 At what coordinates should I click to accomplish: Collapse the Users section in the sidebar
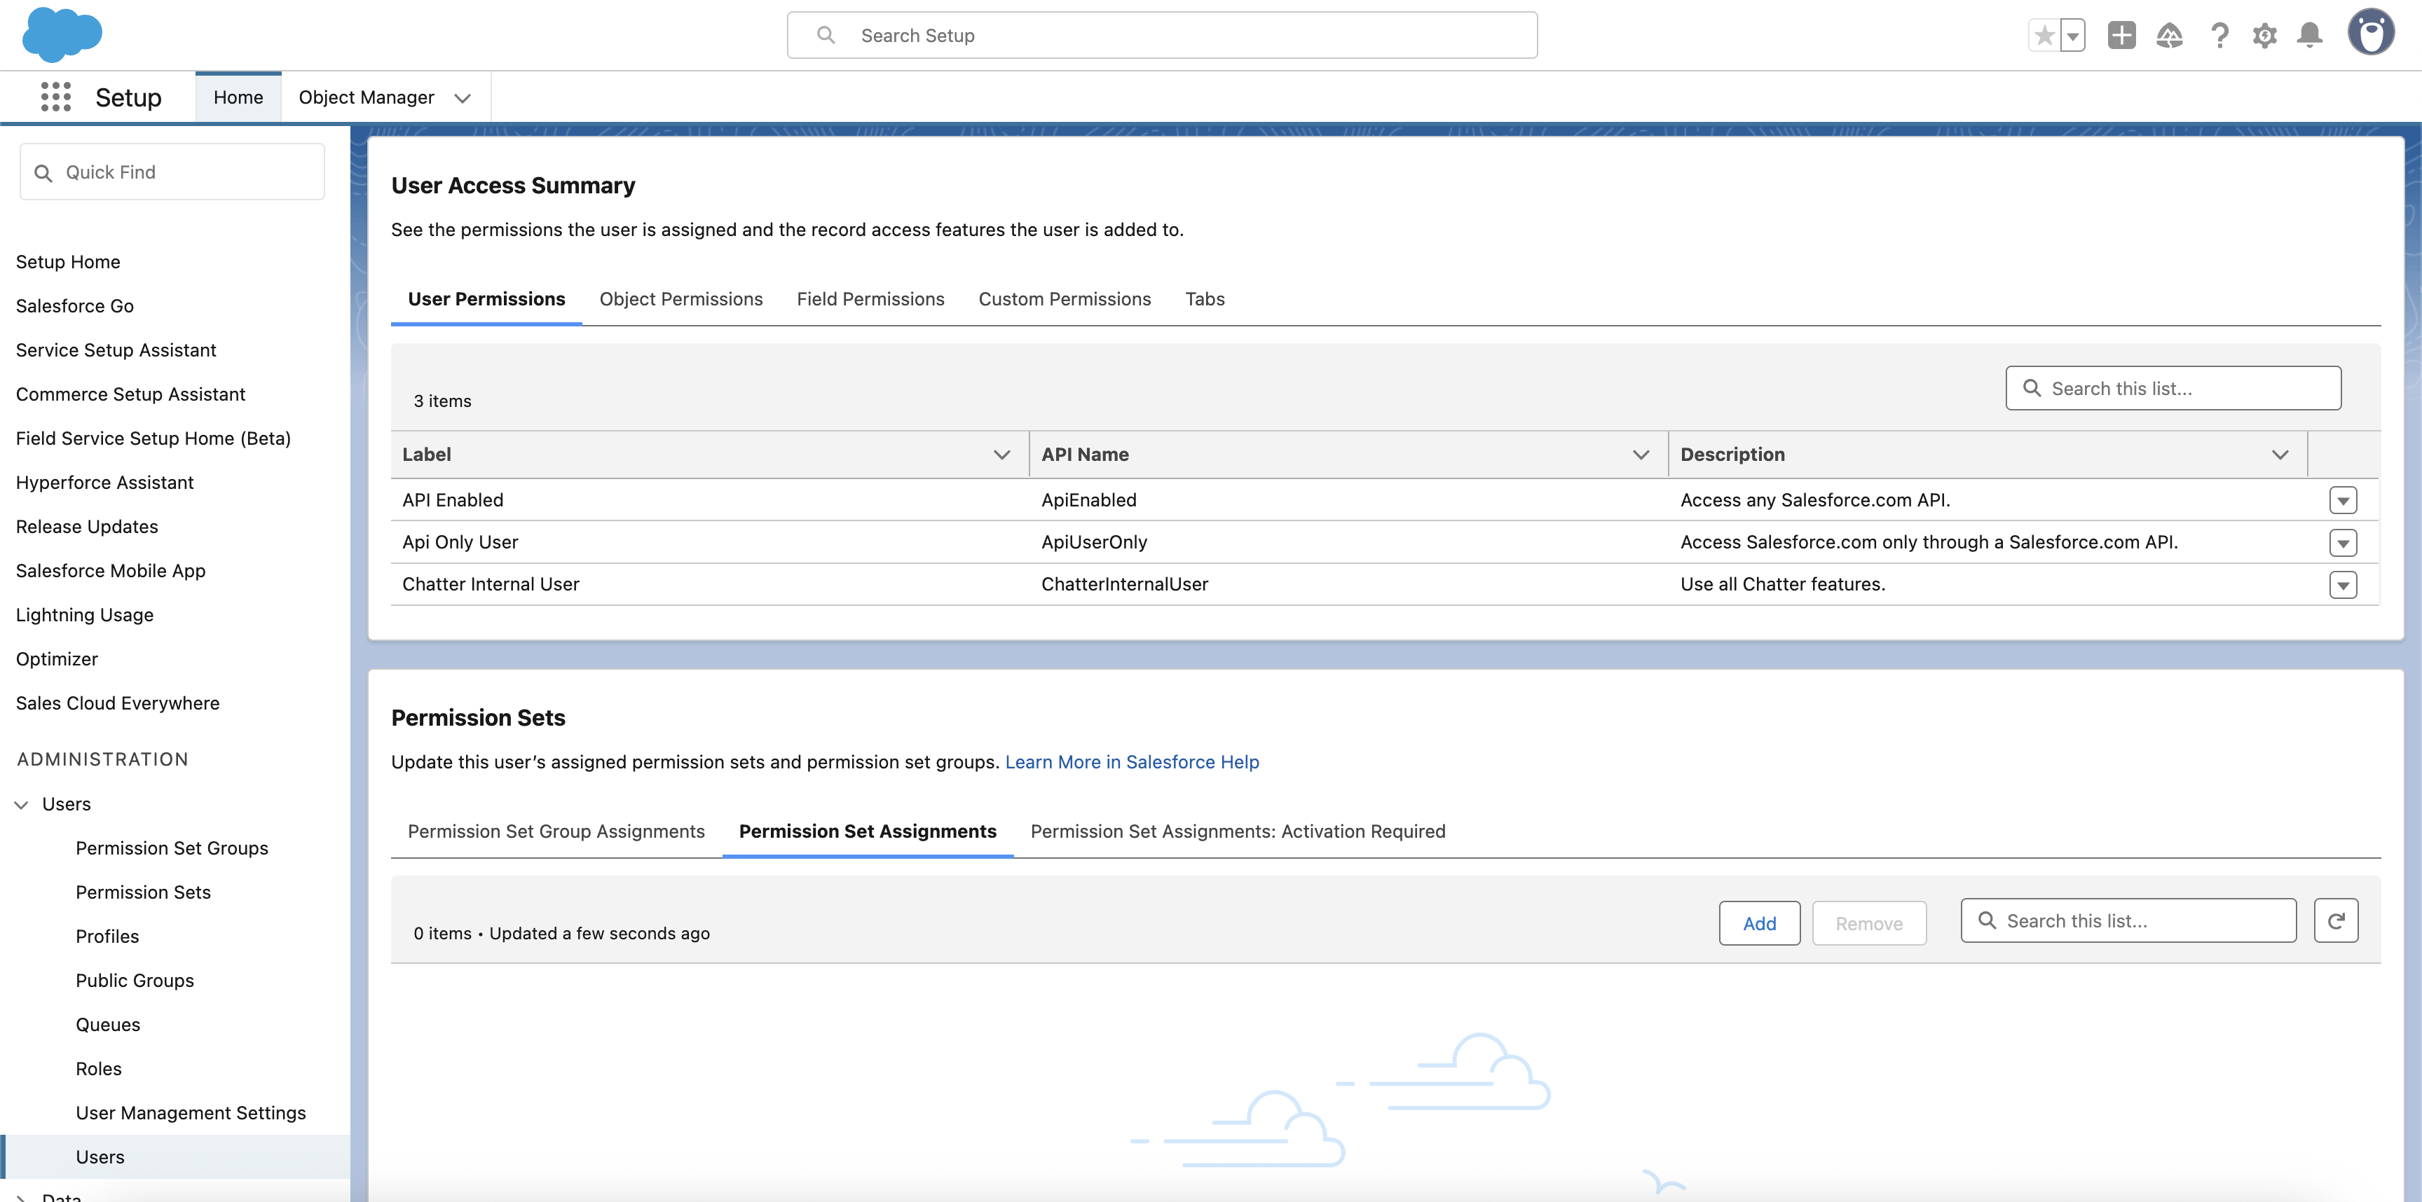[21, 803]
